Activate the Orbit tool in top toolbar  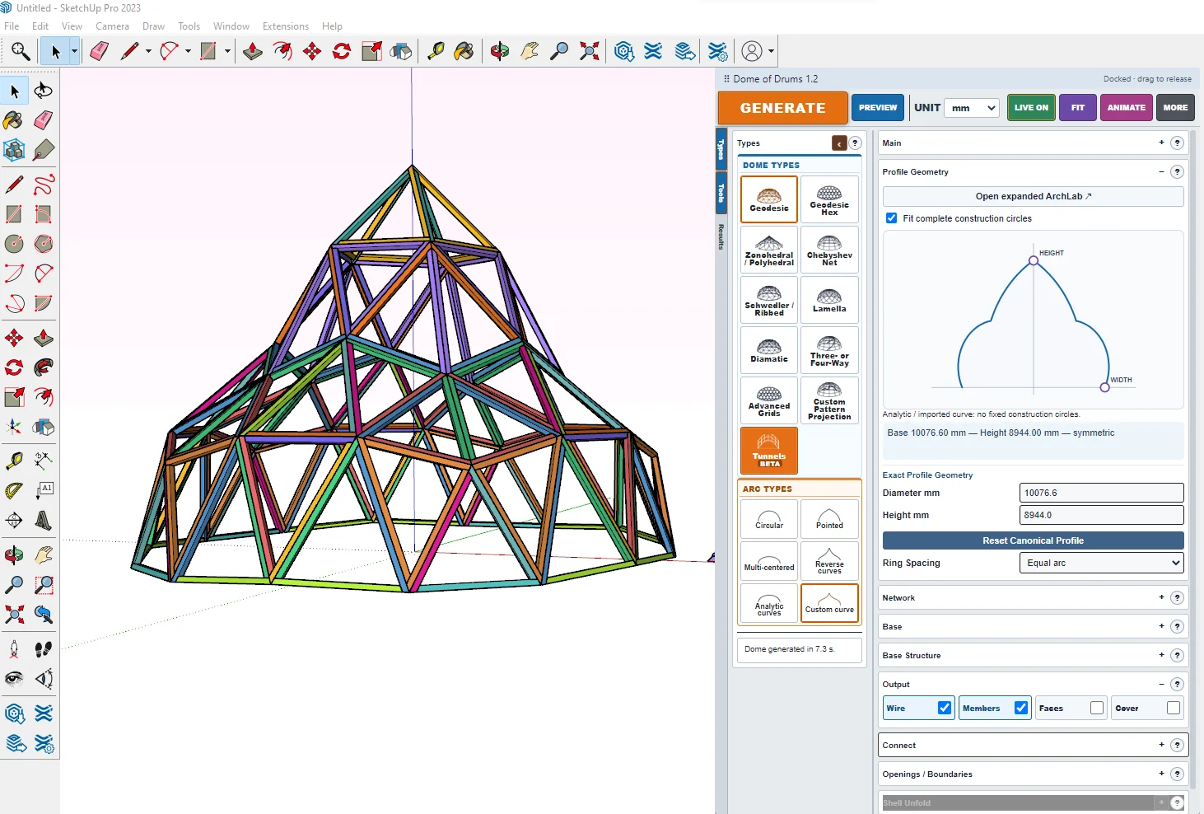coord(499,51)
